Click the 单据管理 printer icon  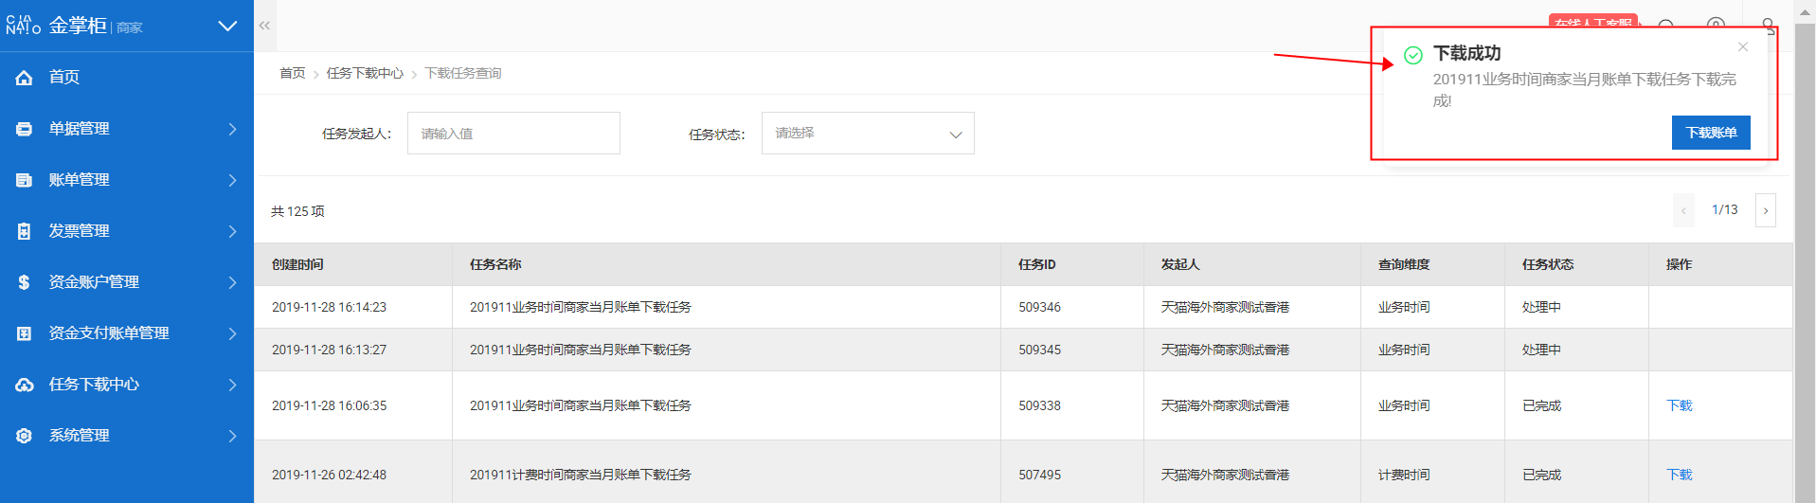(24, 129)
